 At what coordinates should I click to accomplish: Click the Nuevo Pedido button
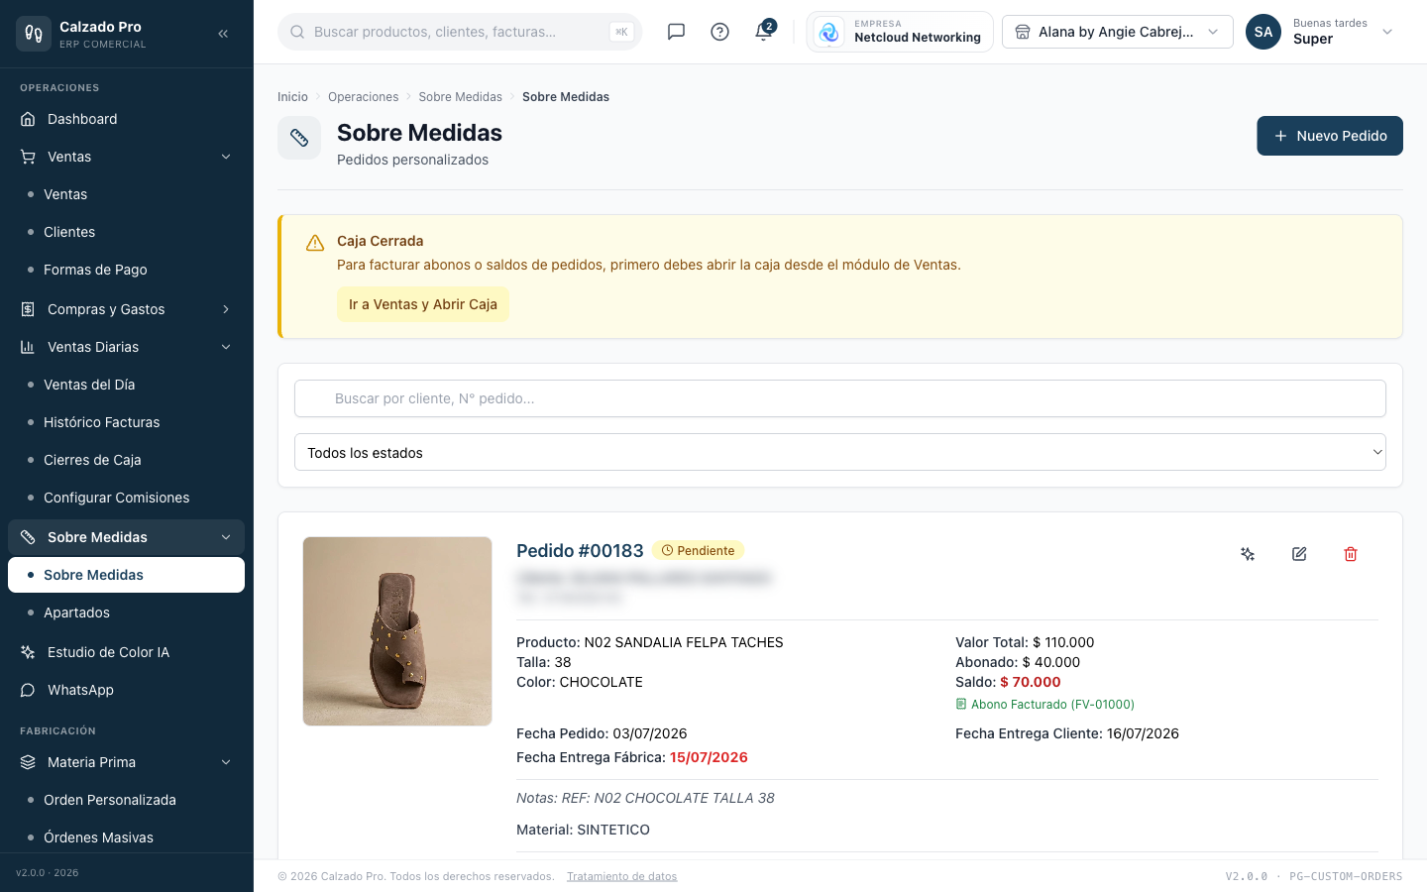[x=1330, y=136]
